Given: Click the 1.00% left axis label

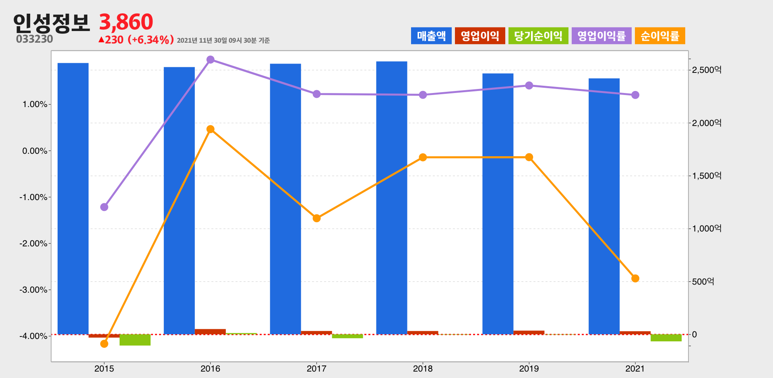Looking at the screenshot, I should 35,104.
